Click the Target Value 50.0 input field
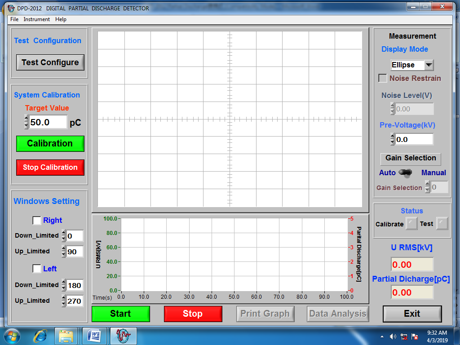 click(48, 122)
